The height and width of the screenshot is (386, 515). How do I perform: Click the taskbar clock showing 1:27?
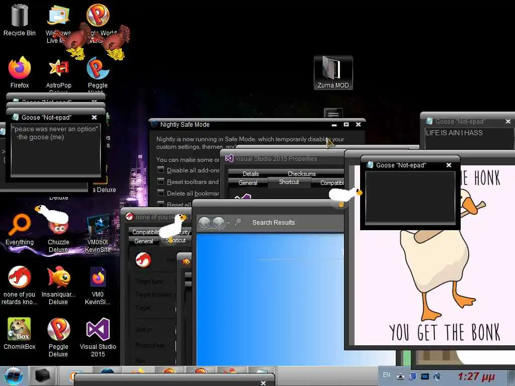[476, 376]
